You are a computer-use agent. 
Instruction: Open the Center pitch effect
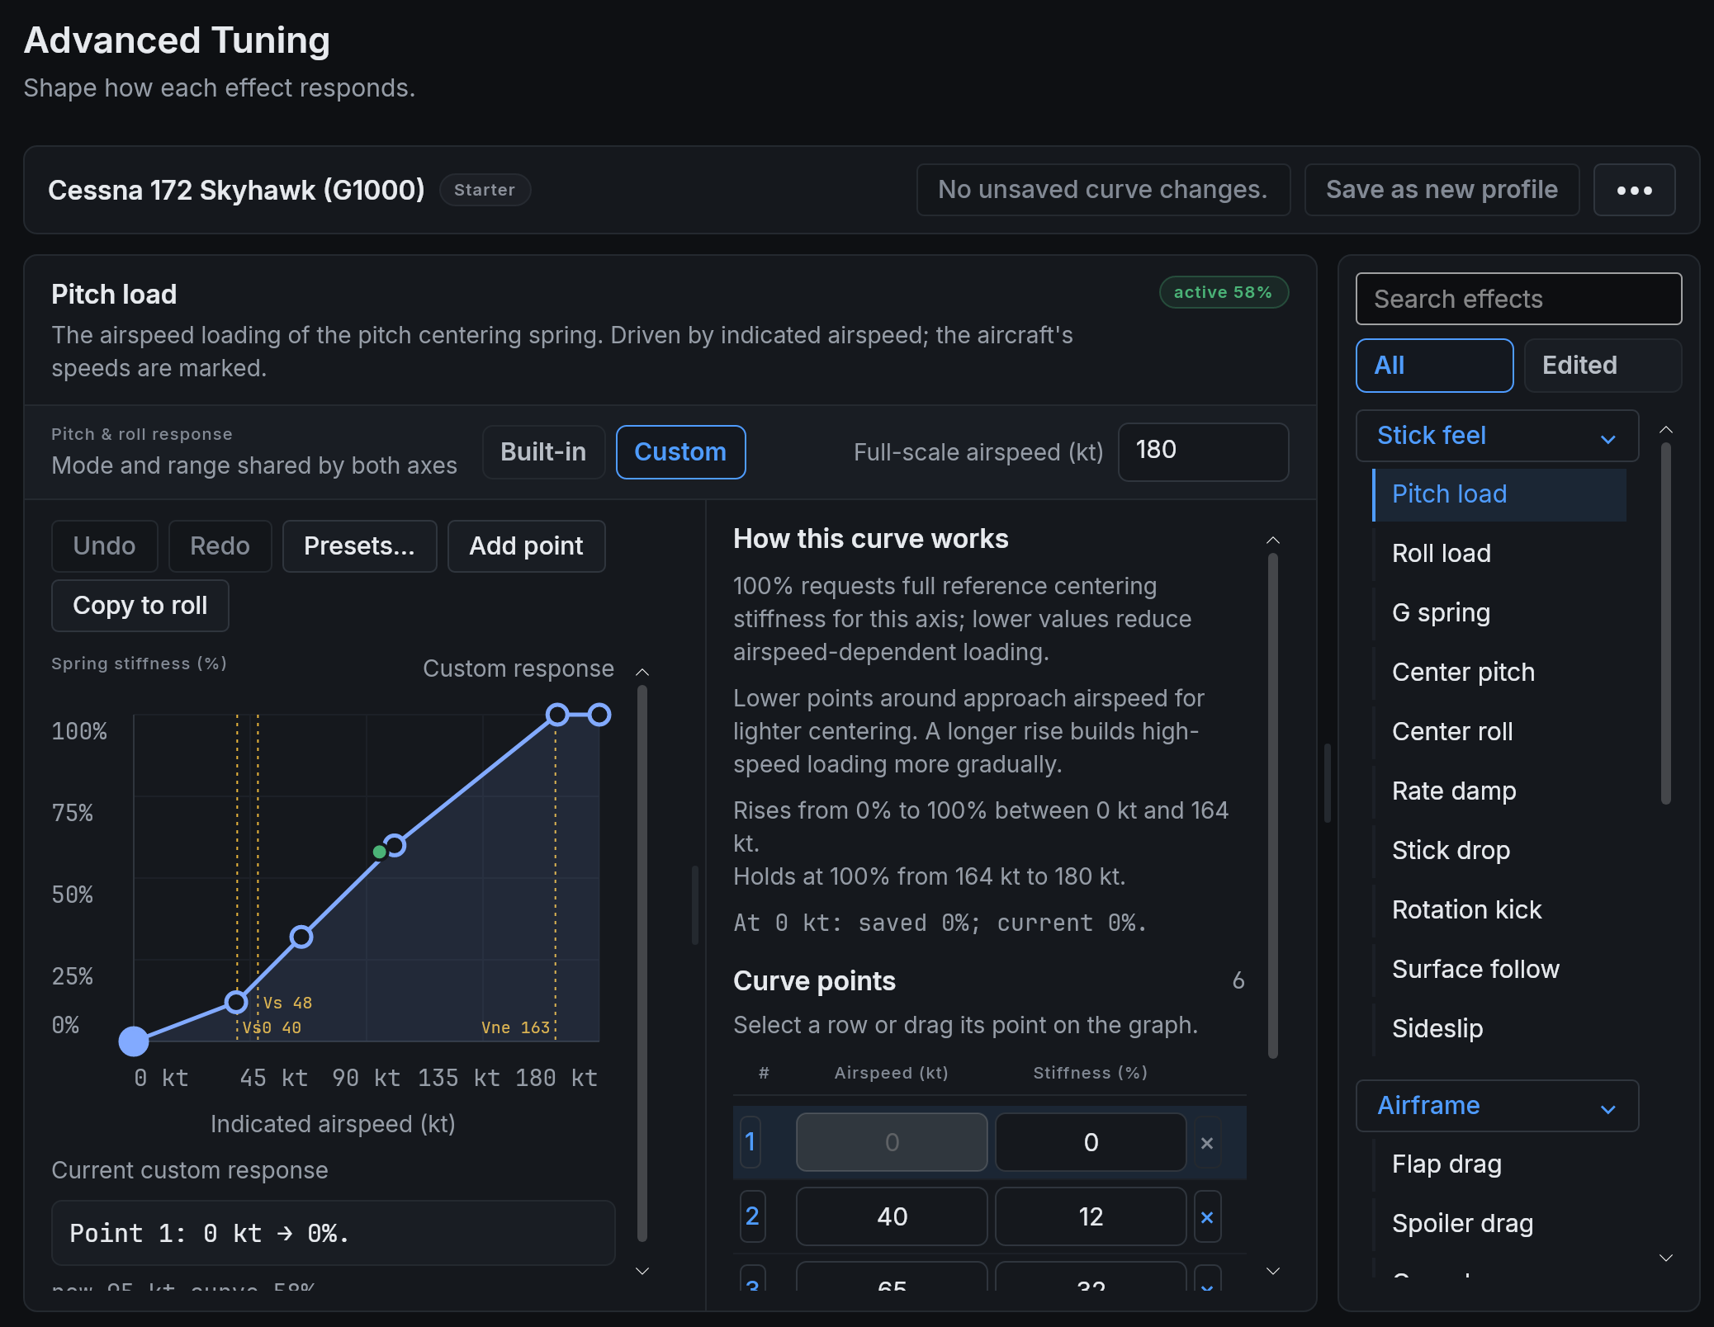tap(1499, 673)
